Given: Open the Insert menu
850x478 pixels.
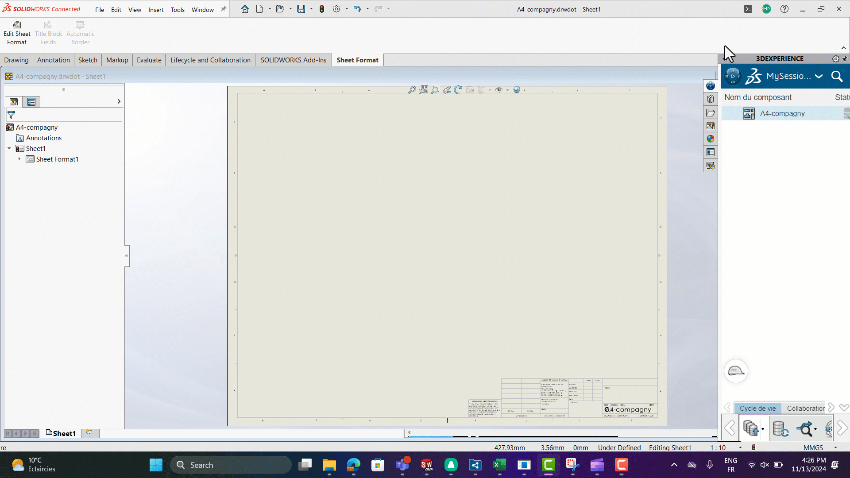Looking at the screenshot, I should [x=156, y=10].
